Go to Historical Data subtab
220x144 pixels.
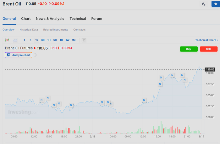click(29, 30)
